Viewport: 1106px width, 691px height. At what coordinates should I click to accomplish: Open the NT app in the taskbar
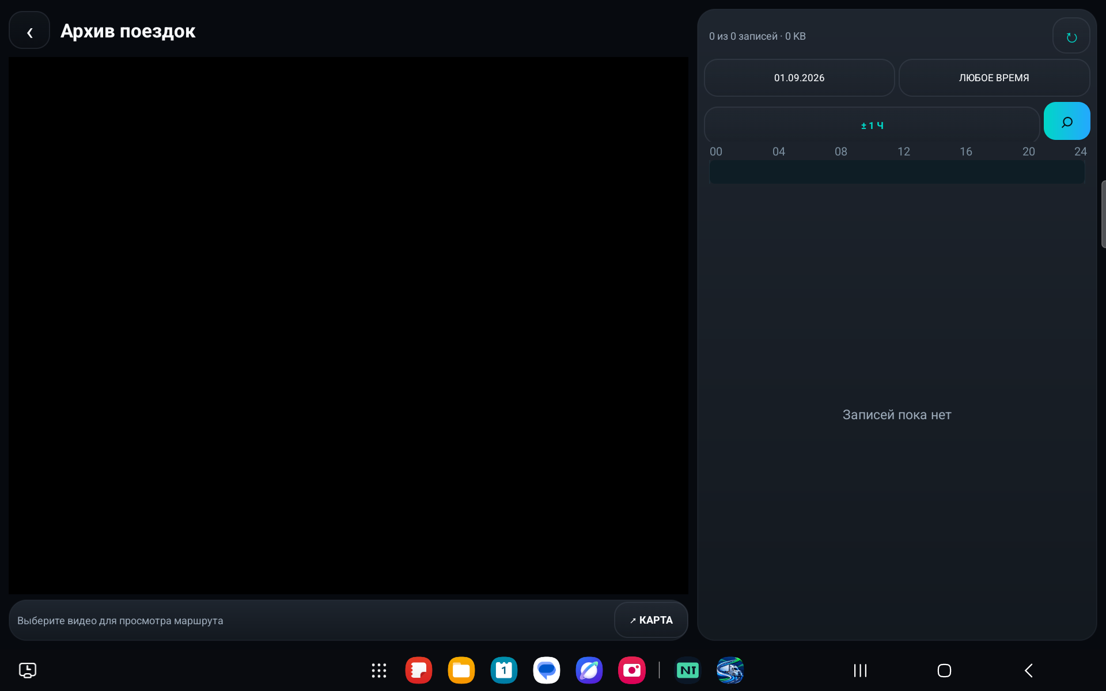(x=688, y=670)
